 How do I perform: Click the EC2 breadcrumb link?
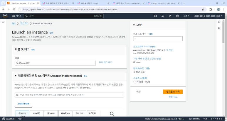click(x=14, y=23)
